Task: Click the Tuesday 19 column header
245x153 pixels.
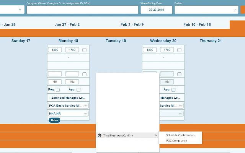Action: coord(116,41)
